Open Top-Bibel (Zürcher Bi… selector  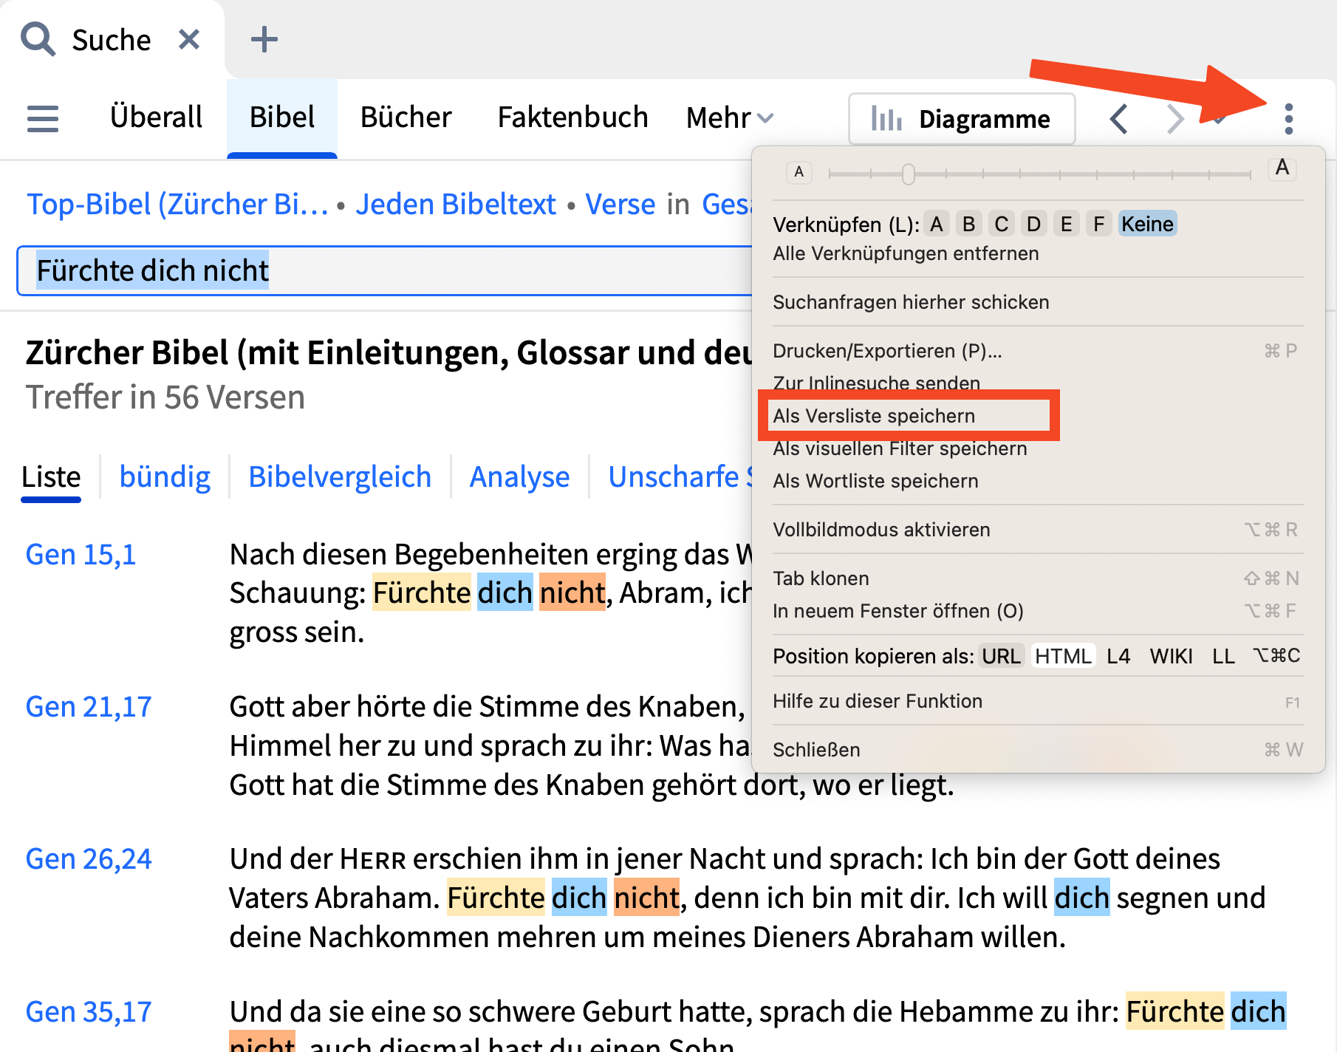click(x=177, y=205)
